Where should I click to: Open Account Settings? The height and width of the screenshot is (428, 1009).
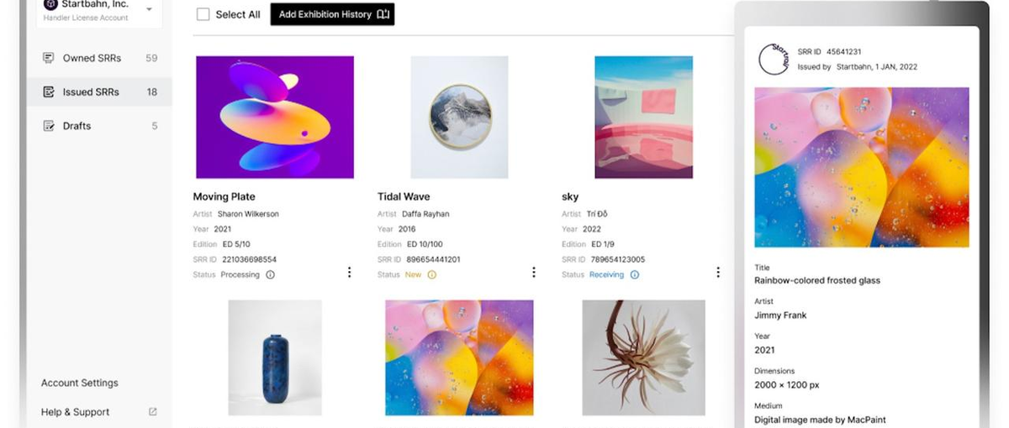[x=80, y=383]
